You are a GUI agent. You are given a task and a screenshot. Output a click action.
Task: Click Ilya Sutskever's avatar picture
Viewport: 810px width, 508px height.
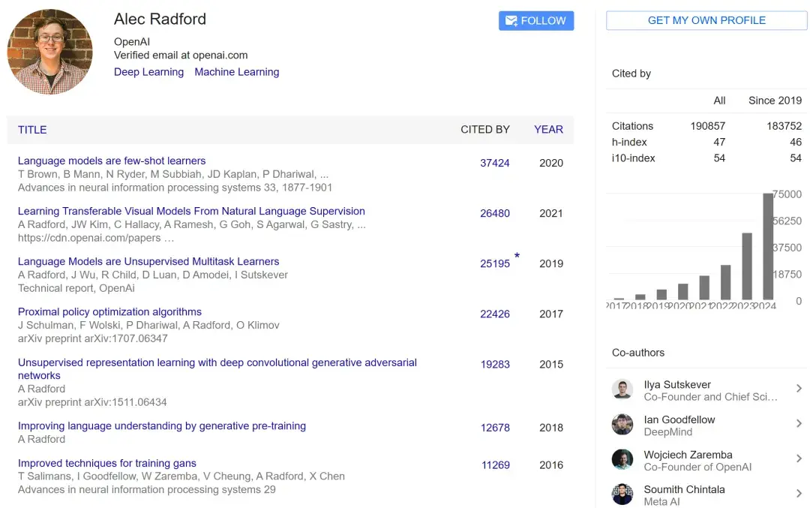622,389
